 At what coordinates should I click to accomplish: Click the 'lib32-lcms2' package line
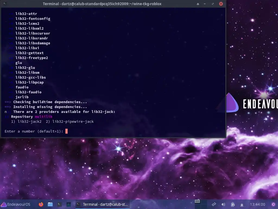27,23
